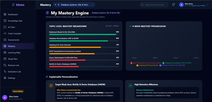Click the Dashboard grid icon in sidebar
Screen dimensions: 212x102
pyautogui.click(x=5, y=14)
